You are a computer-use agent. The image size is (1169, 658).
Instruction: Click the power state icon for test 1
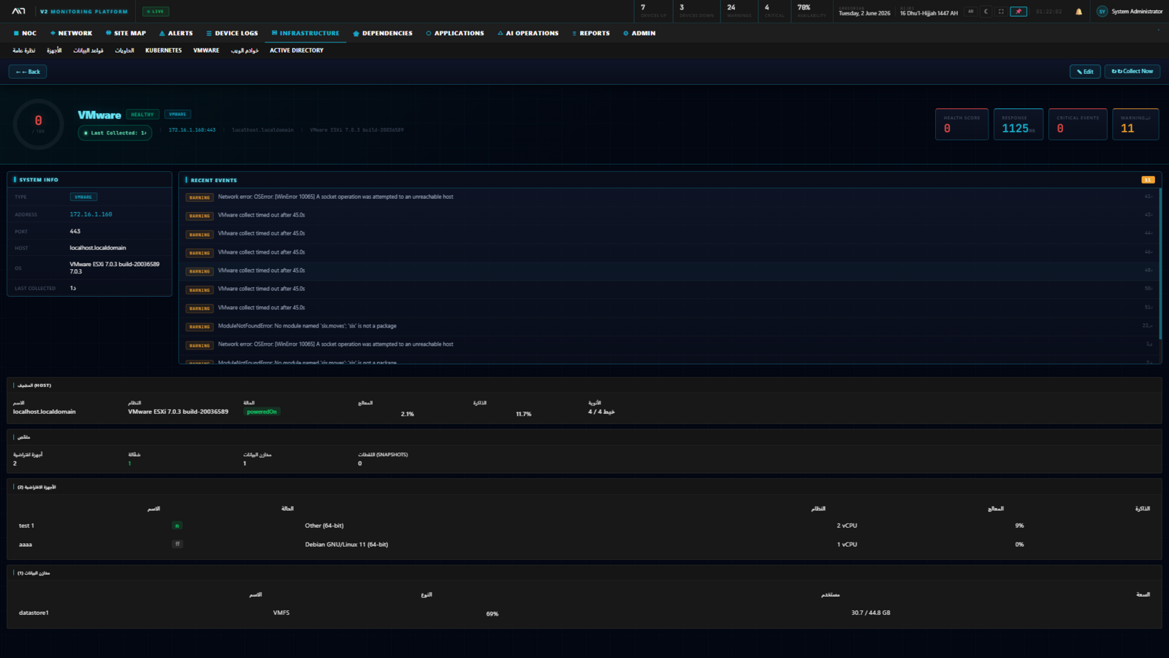[x=177, y=526]
